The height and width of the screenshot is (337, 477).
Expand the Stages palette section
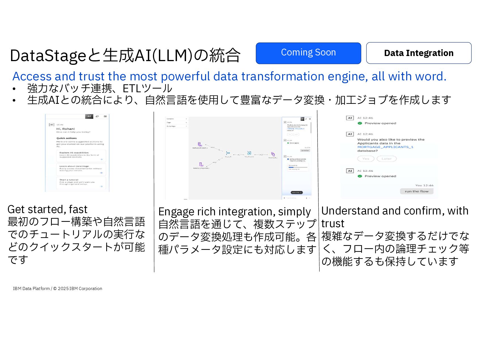(x=177, y=123)
